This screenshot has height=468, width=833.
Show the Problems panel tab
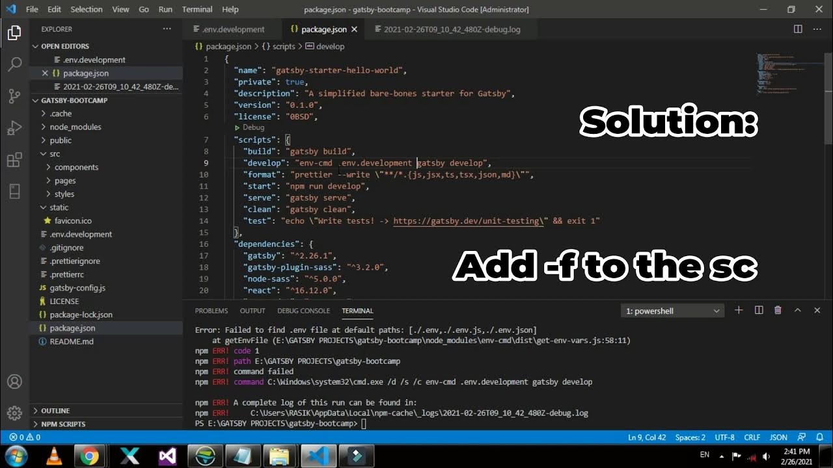tap(212, 311)
